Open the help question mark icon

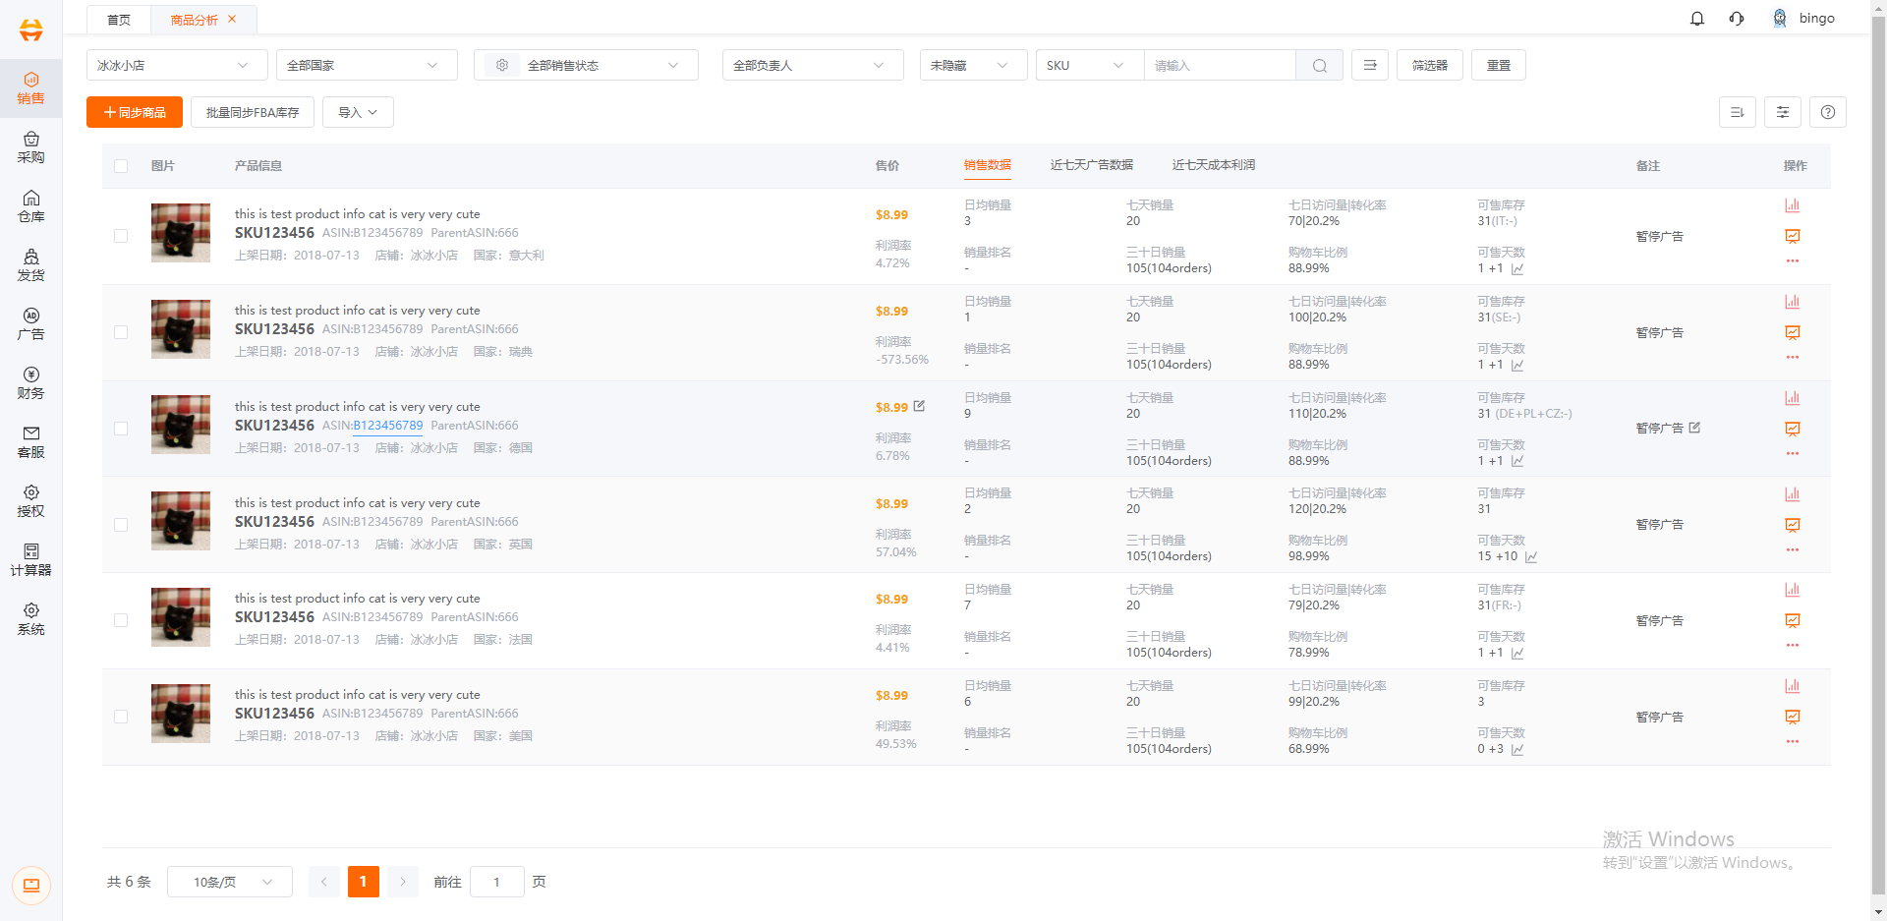pyautogui.click(x=1827, y=112)
